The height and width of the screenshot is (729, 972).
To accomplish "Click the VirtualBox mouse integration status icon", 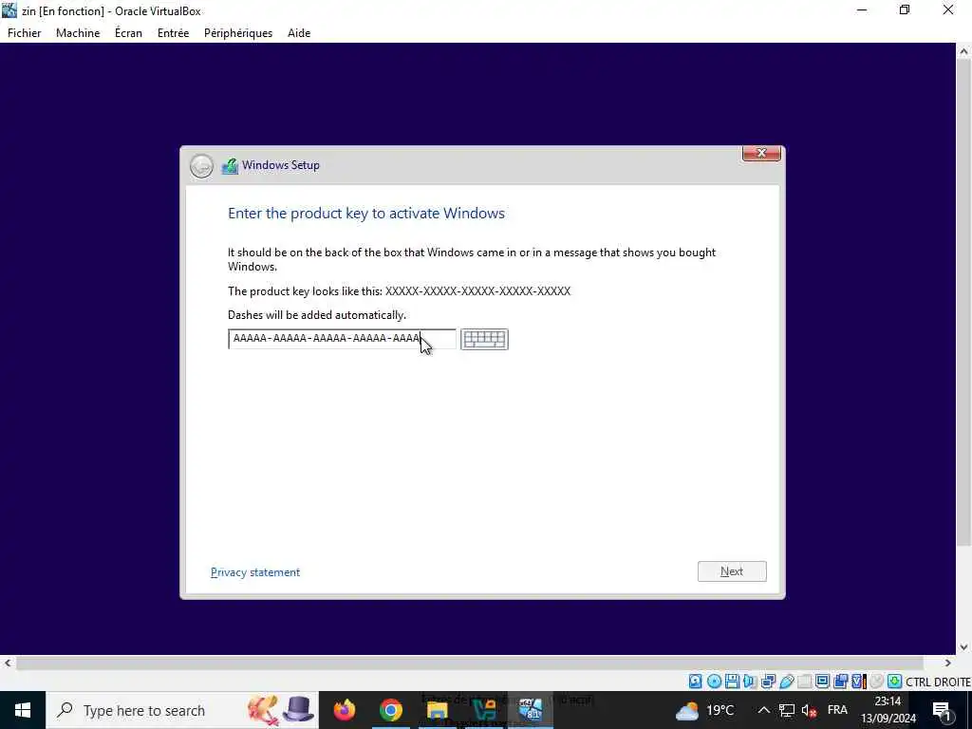I will click(x=876, y=682).
